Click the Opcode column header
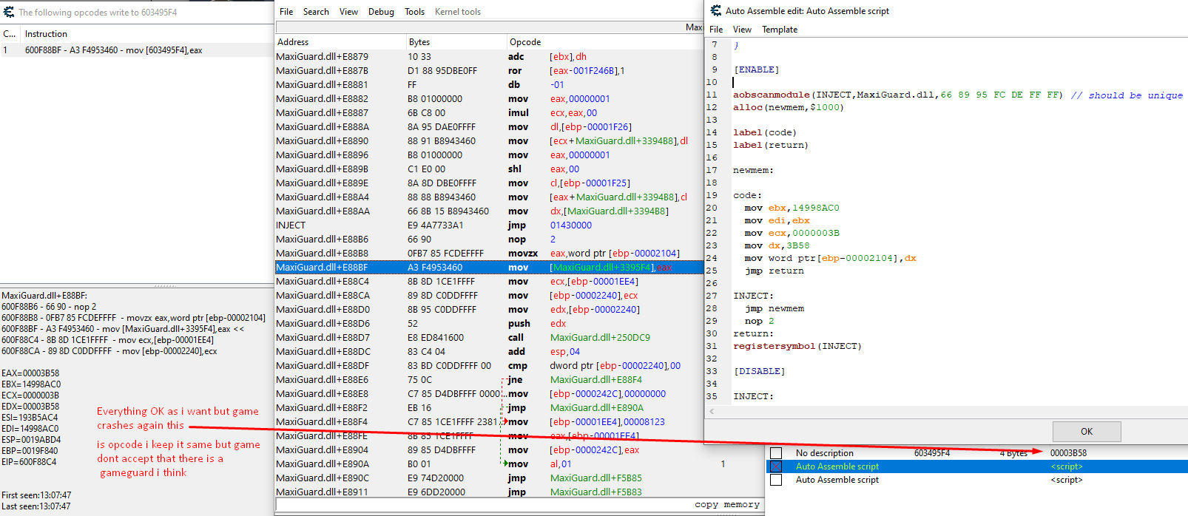The width and height of the screenshot is (1188, 516). 525,42
